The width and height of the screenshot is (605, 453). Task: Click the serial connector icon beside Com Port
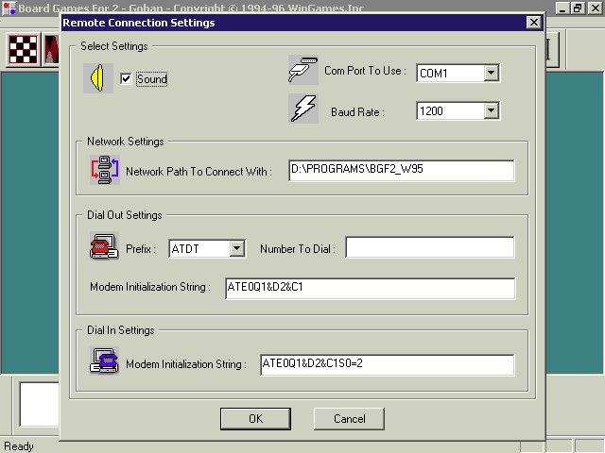click(x=302, y=70)
